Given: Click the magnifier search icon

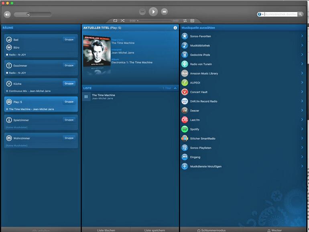Looking at the screenshot, I should pyautogui.click(x=300, y=14).
